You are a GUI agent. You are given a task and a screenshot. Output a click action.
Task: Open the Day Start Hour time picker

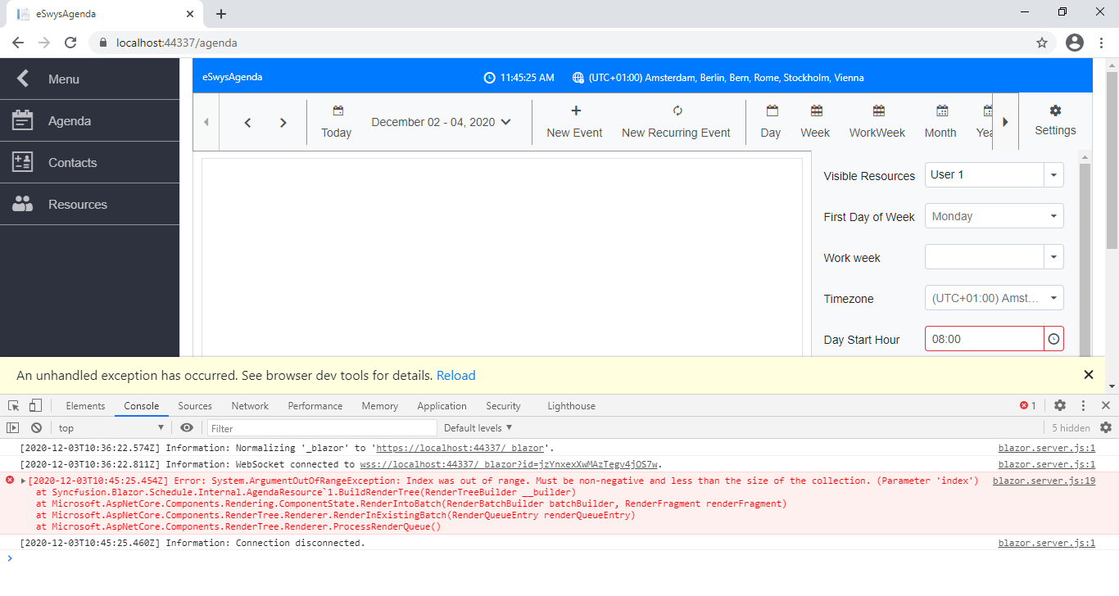(1053, 339)
